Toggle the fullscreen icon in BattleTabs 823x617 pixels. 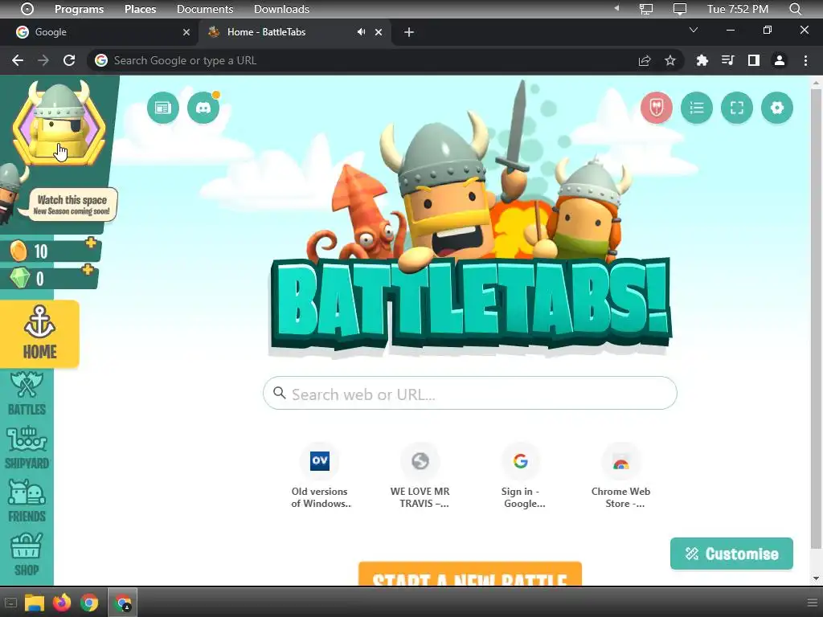(737, 108)
